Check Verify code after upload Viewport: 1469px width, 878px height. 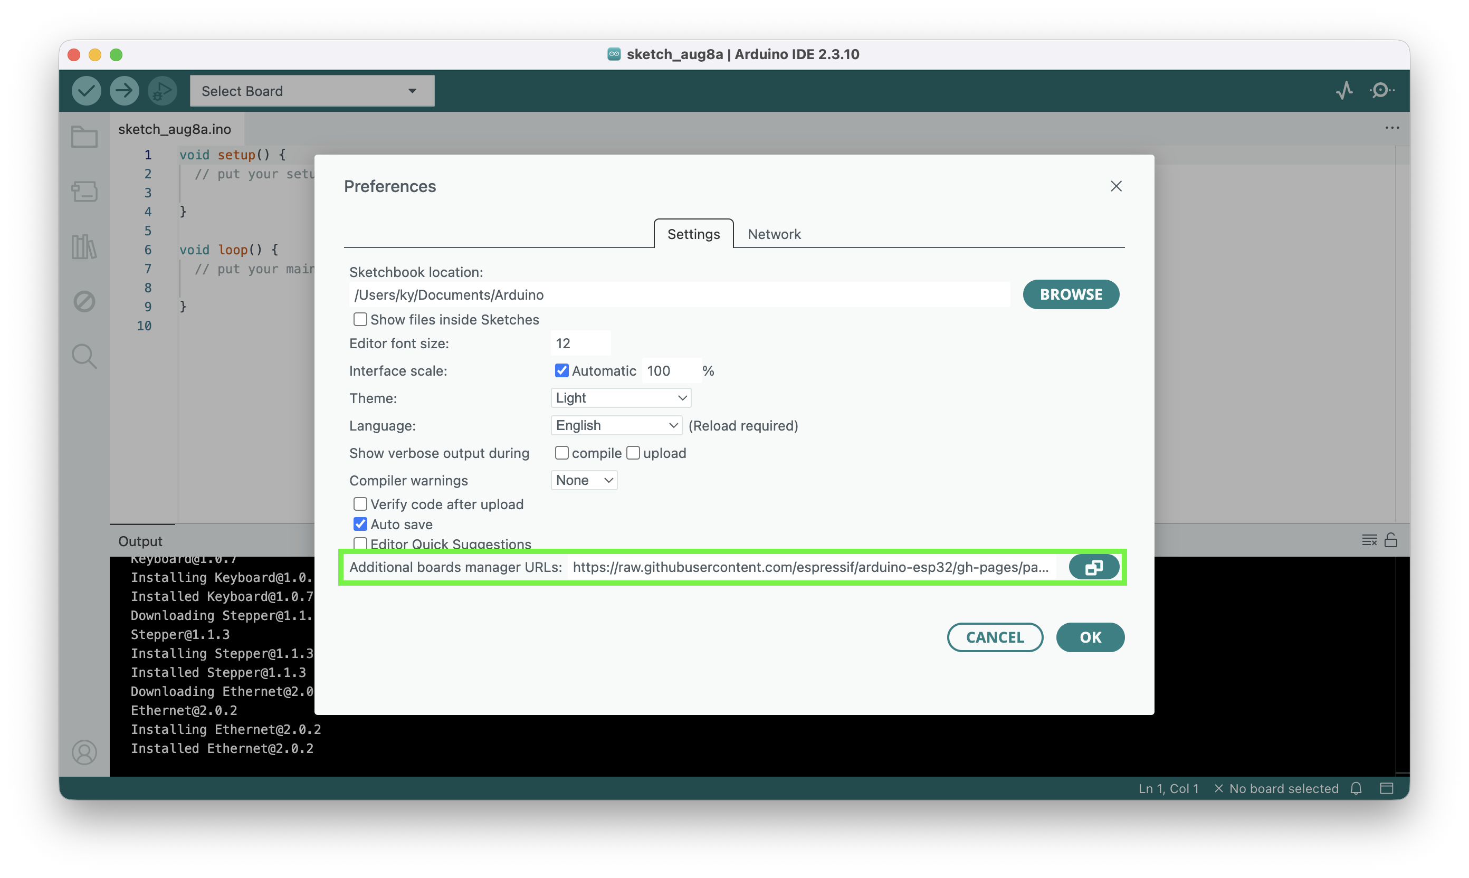coord(360,504)
